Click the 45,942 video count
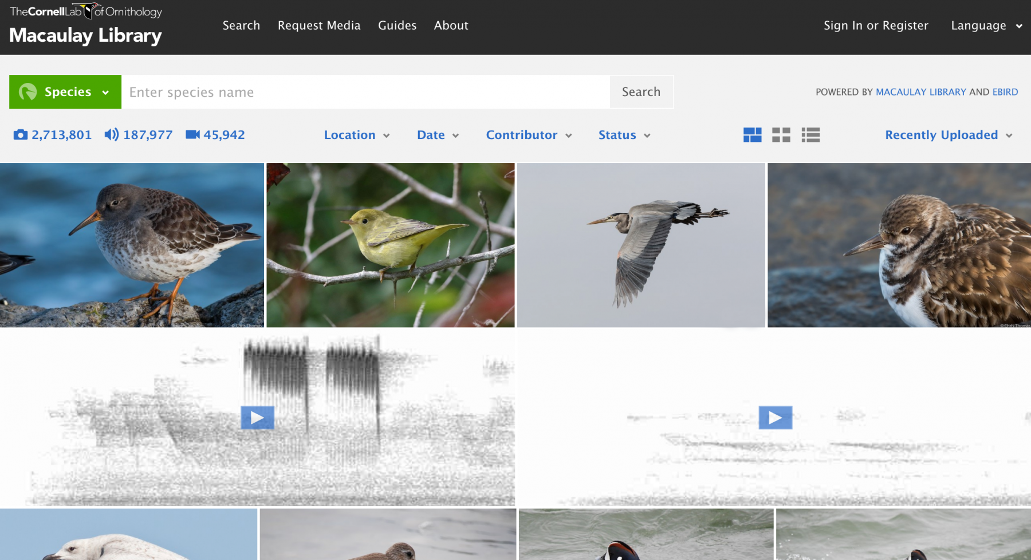Viewport: 1031px width, 560px height. tap(224, 135)
